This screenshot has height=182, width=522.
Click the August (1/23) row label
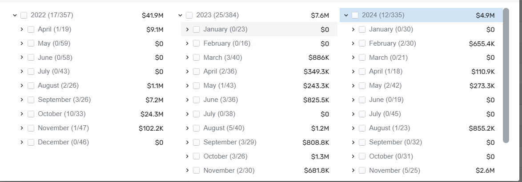click(389, 128)
